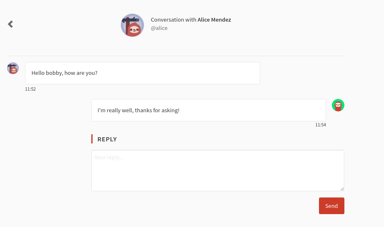Focus the 'Your reply...' text area

pos(218,170)
